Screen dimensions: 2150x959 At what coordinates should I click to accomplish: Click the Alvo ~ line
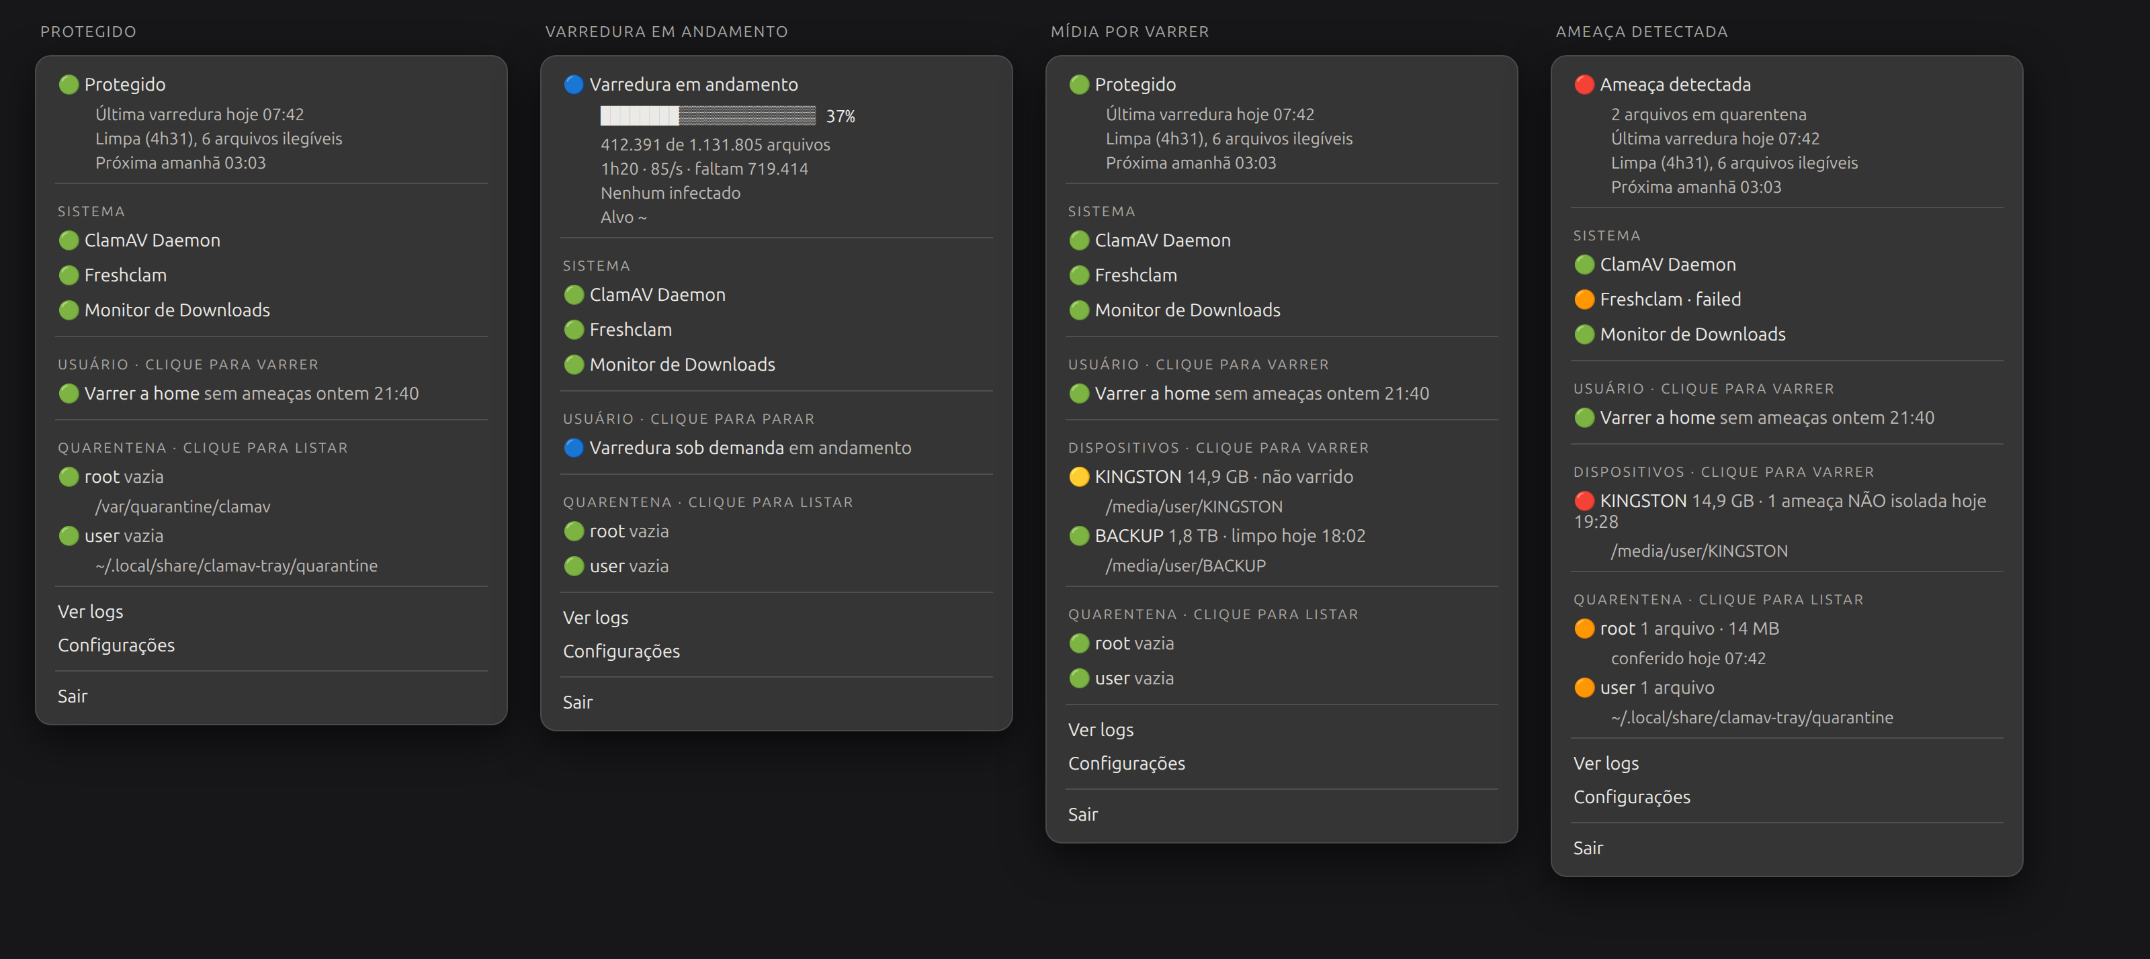(x=623, y=218)
